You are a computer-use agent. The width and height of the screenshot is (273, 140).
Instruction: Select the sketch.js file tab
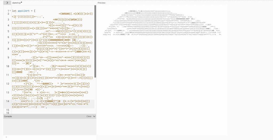tap(17, 3)
